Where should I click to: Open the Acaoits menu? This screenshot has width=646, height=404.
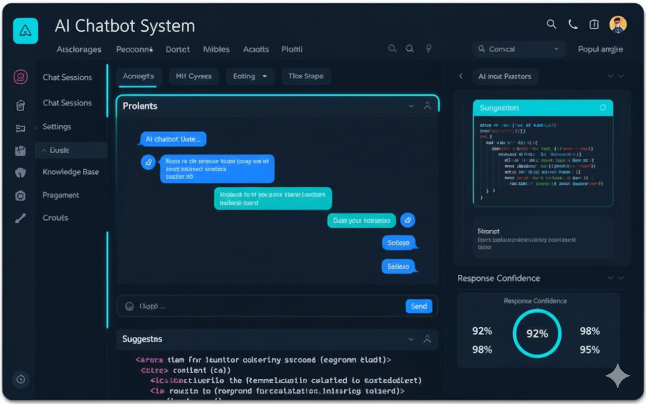click(256, 49)
